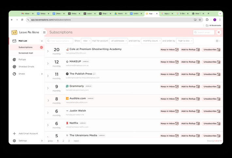Unsubscribe from The Publish Press
Viewport: 232px width, 158px height.
point(212,74)
